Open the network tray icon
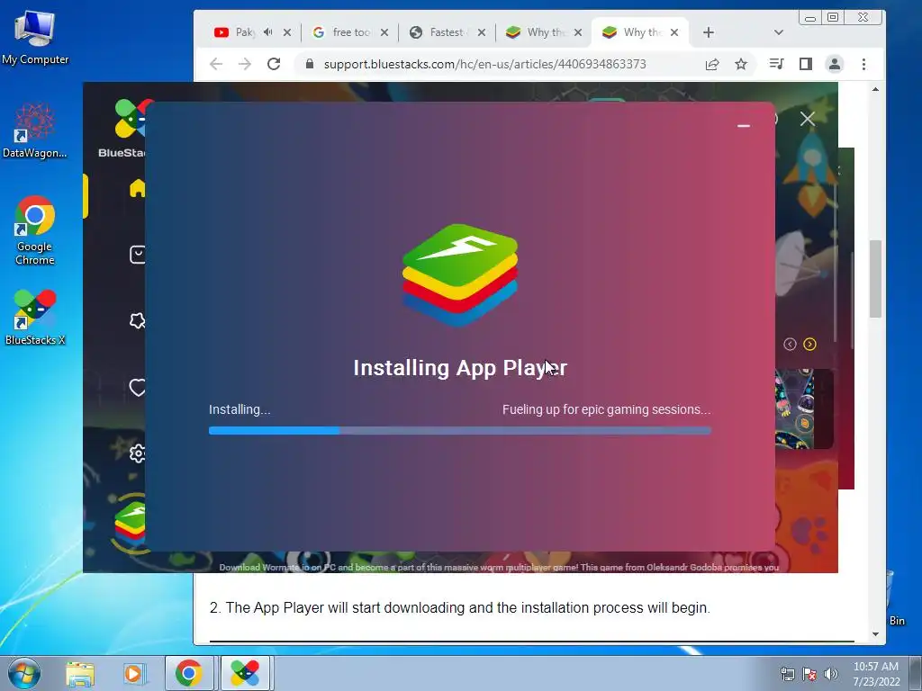 click(x=787, y=673)
